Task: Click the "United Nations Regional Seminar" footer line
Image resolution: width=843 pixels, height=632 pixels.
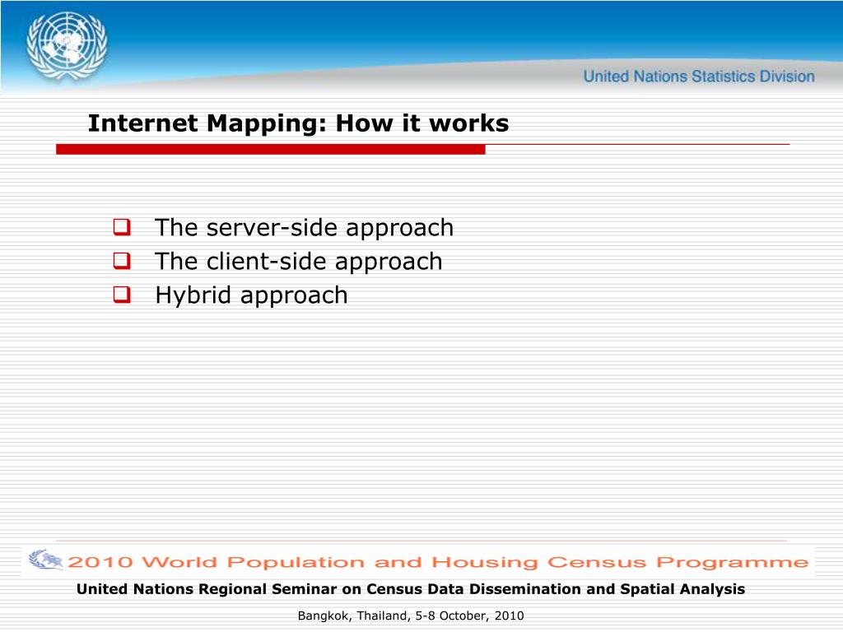Action: [x=411, y=589]
